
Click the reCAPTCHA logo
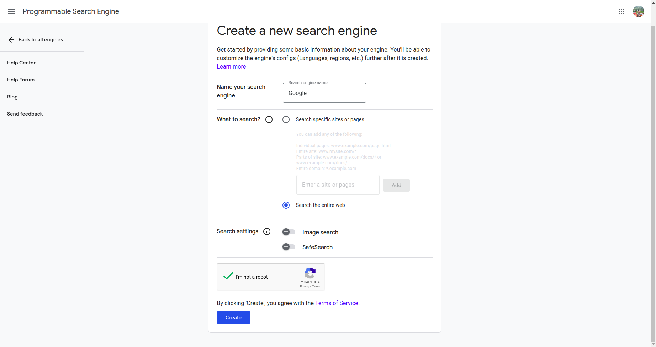[x=310, y=273]
